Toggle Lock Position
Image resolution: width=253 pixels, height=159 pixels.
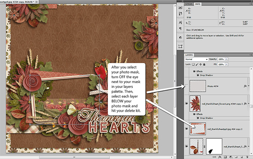(201, 64)
